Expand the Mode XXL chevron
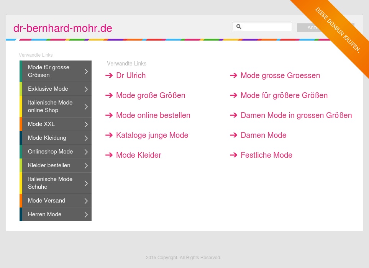Screen dimensions: 369x268 coord(86,124)
